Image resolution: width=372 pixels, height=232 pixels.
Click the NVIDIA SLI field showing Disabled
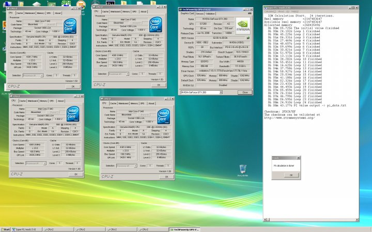223,85
